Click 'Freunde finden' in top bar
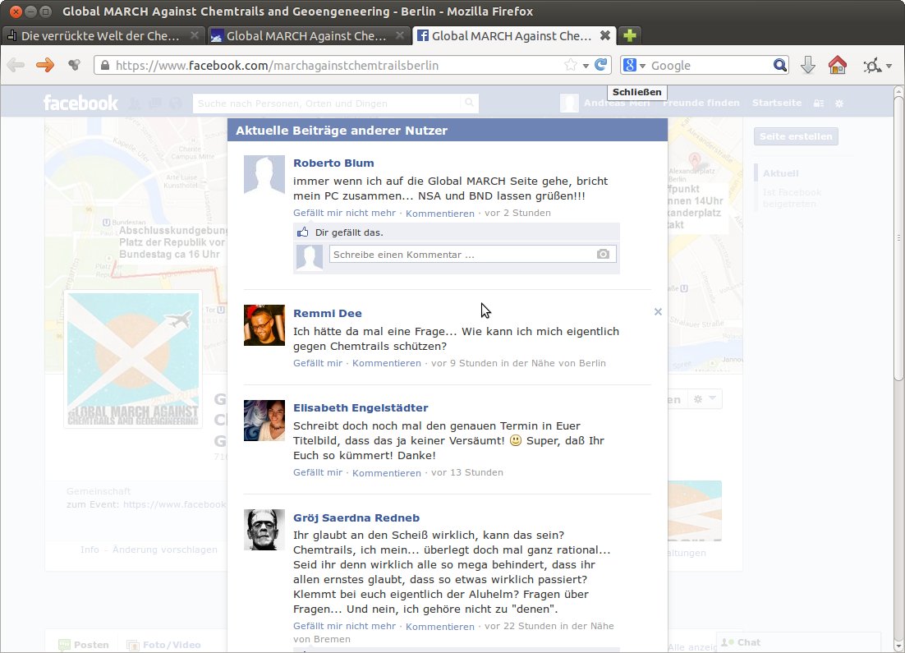 701,103
